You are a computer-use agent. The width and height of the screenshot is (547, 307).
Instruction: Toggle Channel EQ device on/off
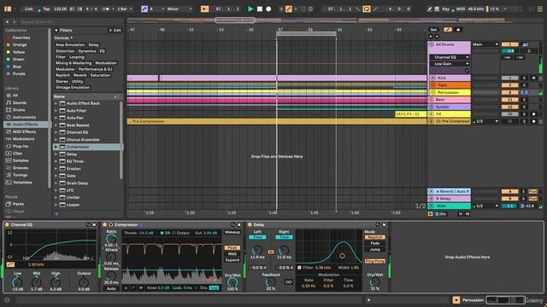(x=7, y=225)
